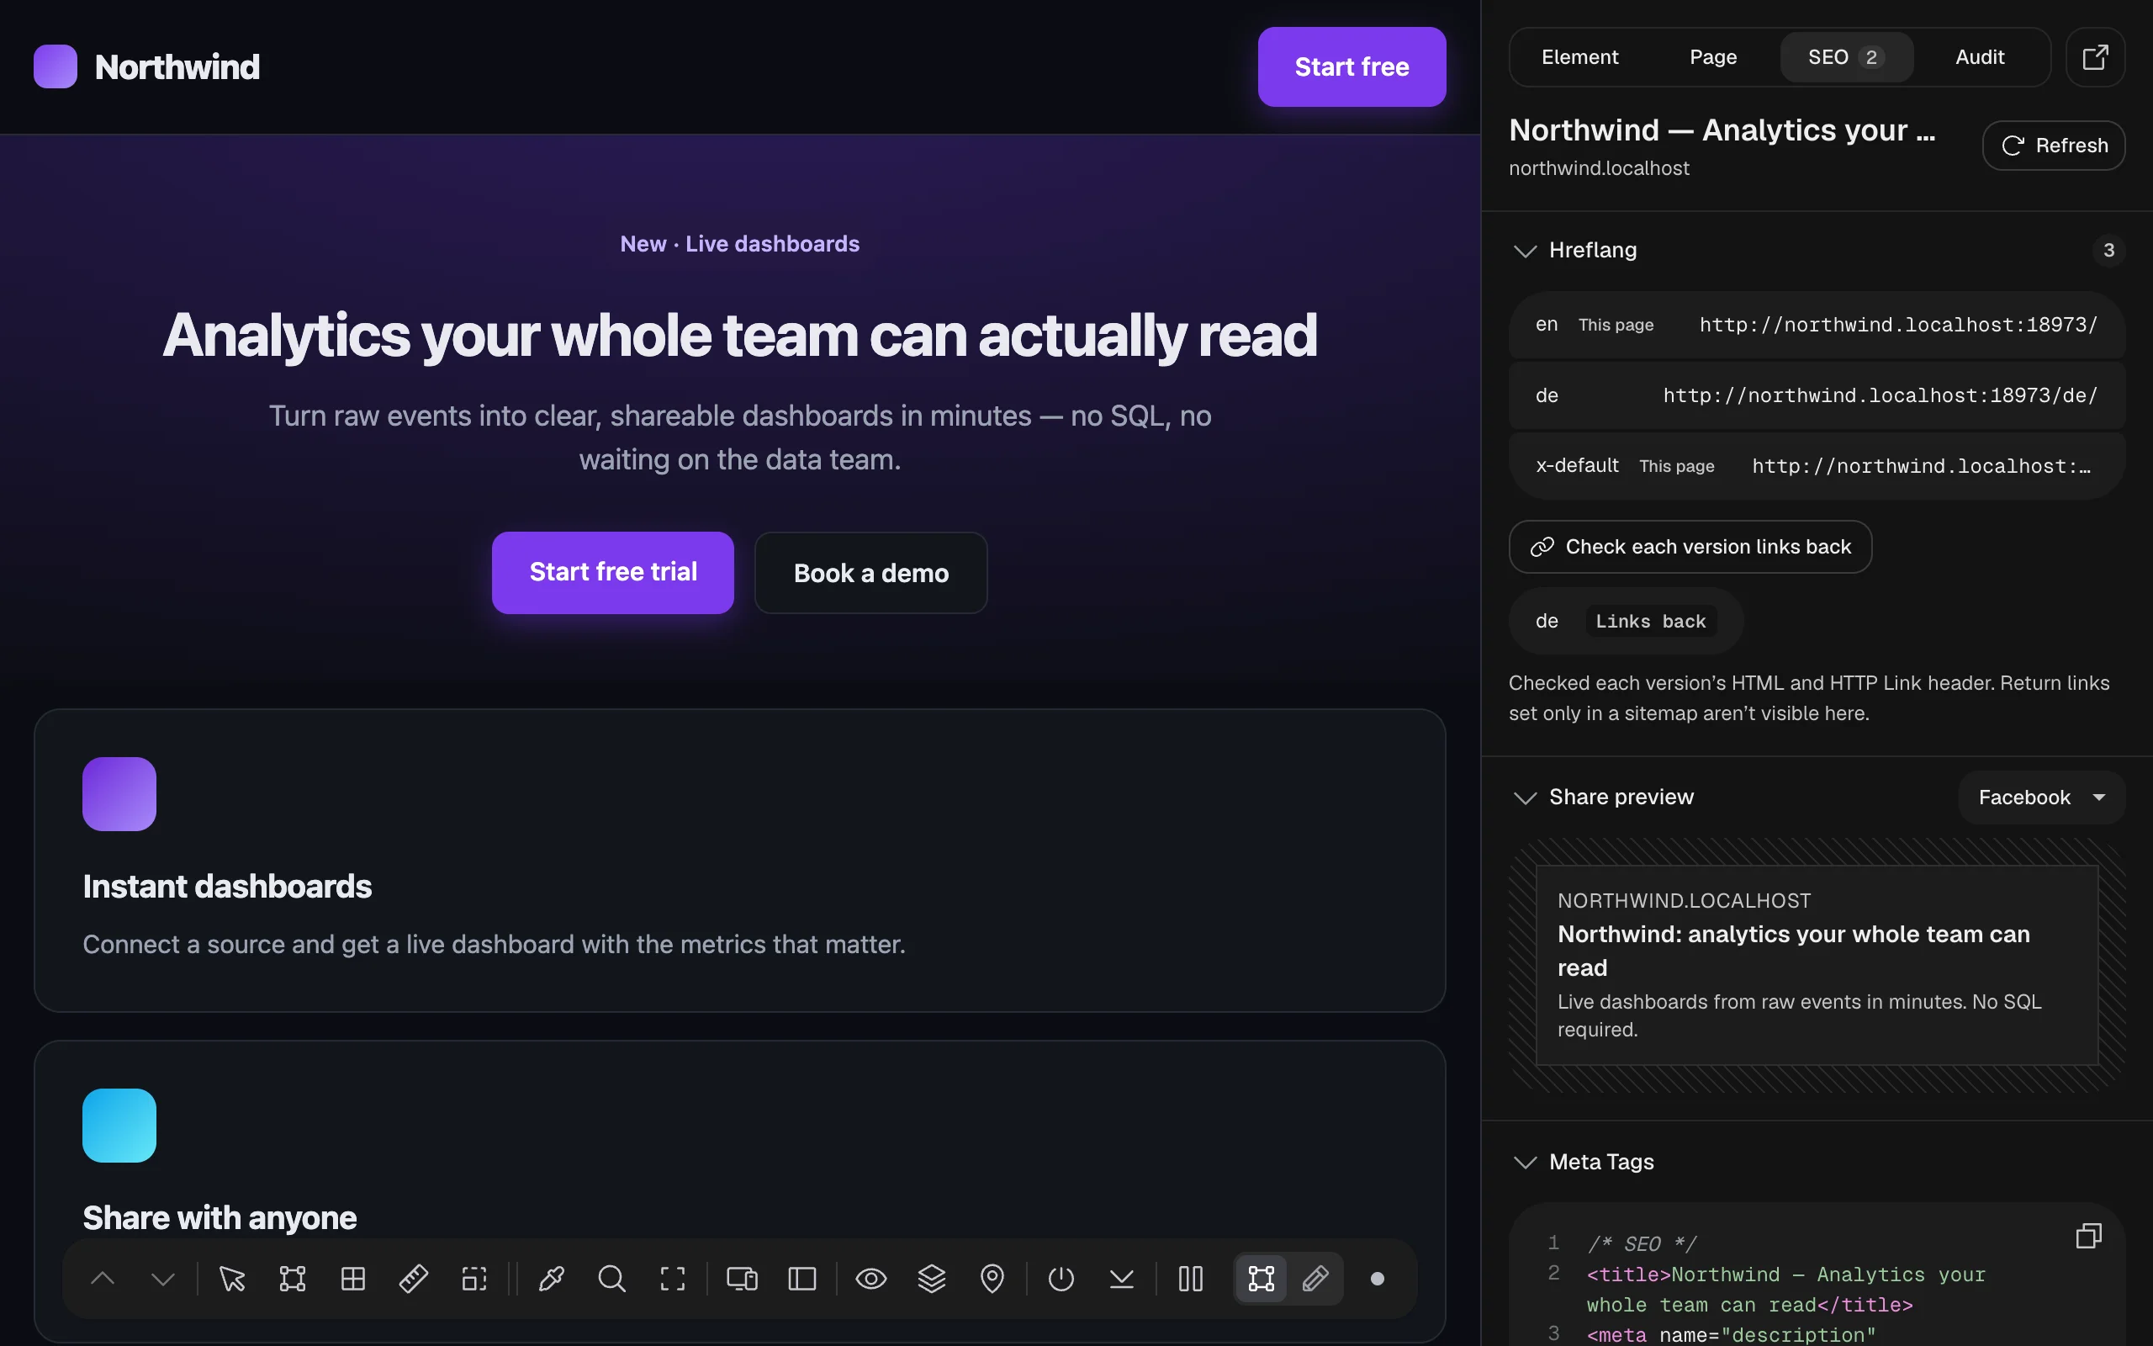This screenshot has height=1346, width=2153.
Task: Toggle the pencil edit mode
Action: tap(1316, 1280)
